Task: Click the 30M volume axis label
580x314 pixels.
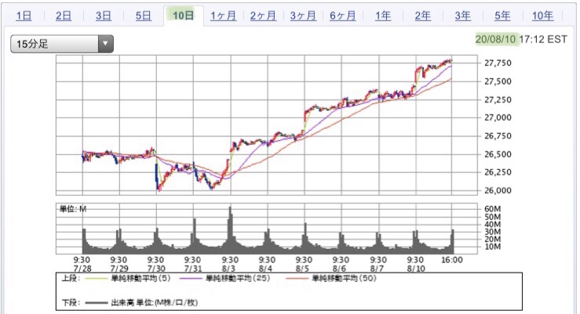Action: [x=492, y=232]
